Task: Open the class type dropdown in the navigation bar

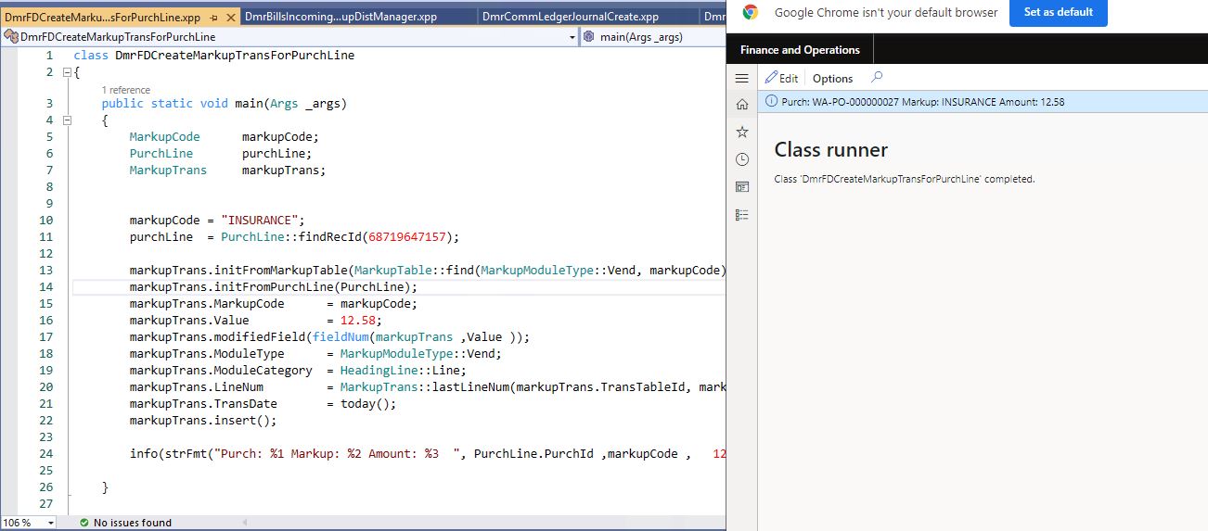Action: click(572, 37)
